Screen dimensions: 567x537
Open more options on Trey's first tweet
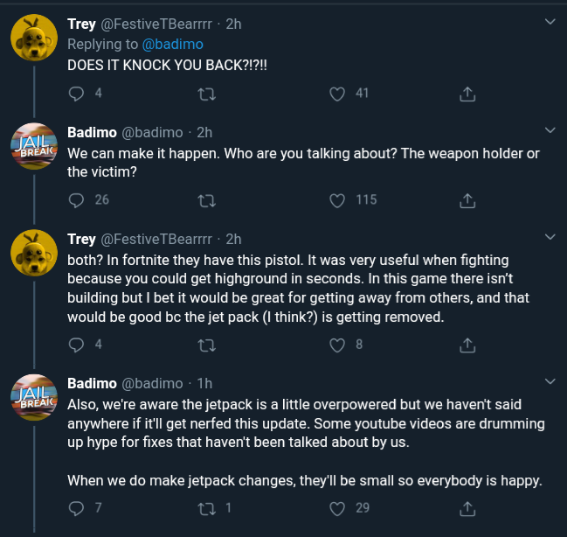(550, 21)
